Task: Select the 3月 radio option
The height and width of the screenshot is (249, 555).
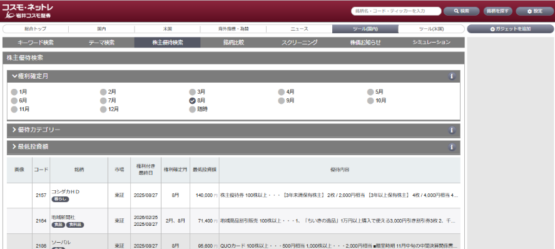Action: click(x=192, y=92)
